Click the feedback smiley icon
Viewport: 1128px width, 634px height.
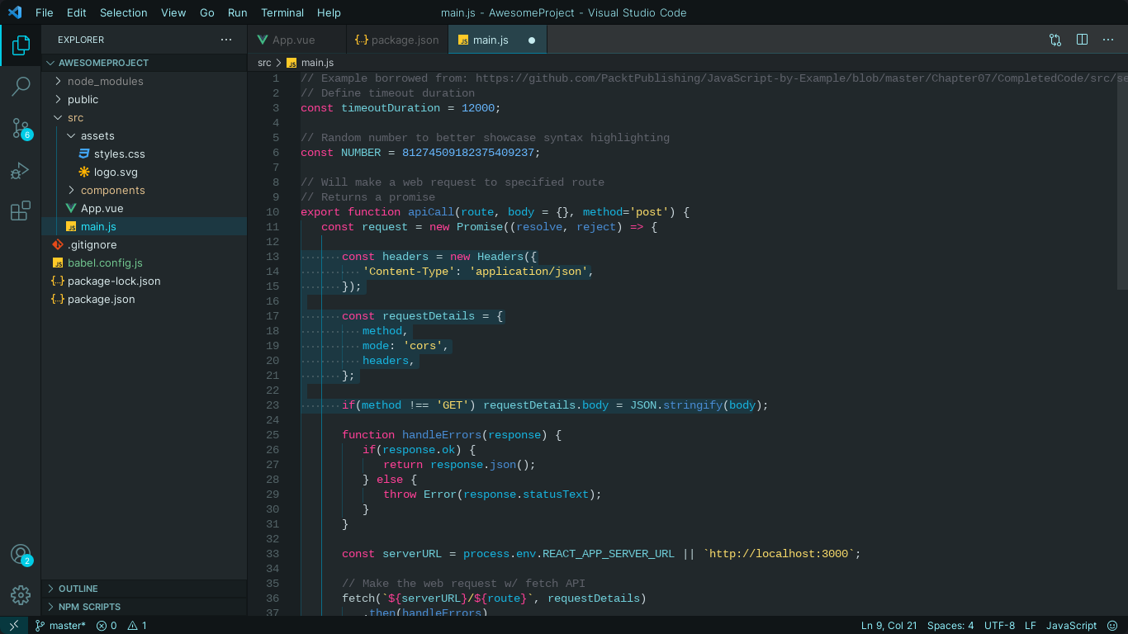(1112, 626)
